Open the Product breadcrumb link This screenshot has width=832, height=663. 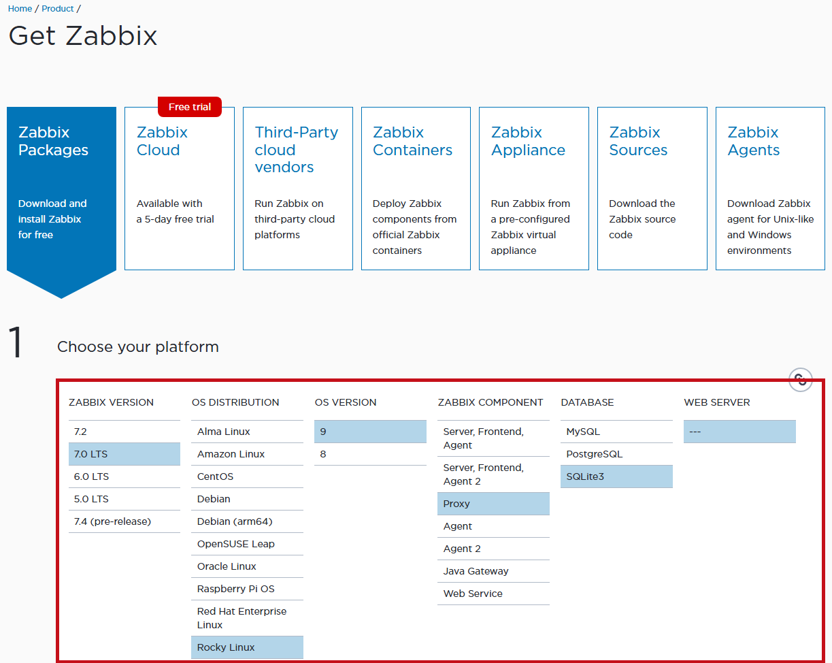point(58,9)
